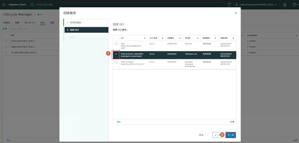Click the Hewlett Packard Enterprise vendor cell
Screen dimensions: 299x143
(x=190, y=64)
